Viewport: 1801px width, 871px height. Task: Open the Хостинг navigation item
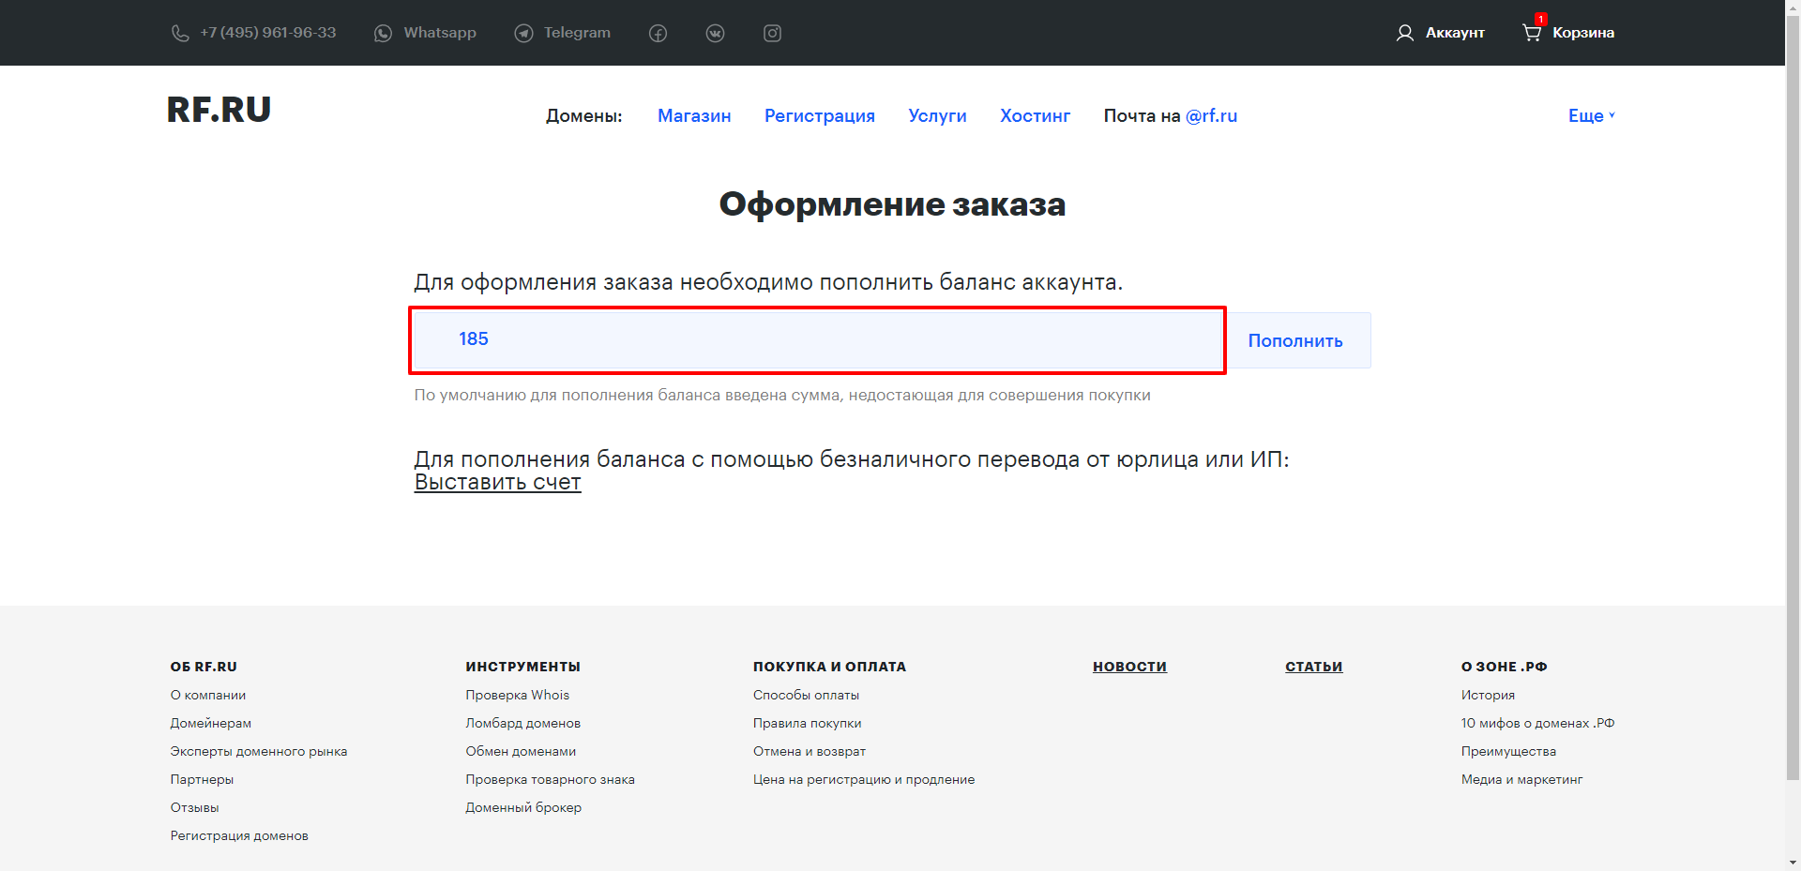click(1035, 115)
